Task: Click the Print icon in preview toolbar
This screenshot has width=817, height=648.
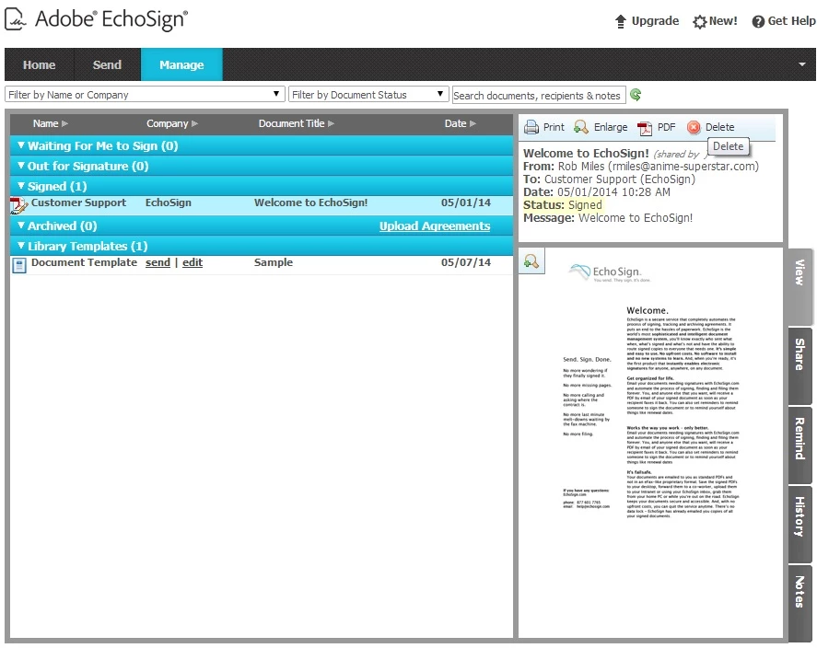Action: [531, 127]
